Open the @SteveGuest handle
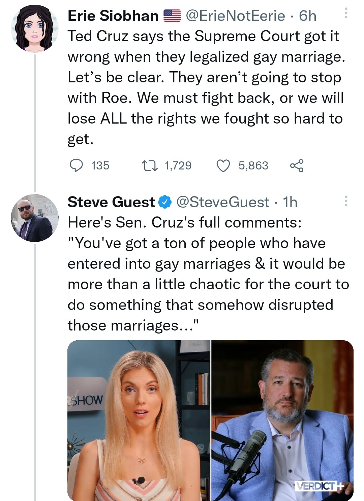 pyautogui.click(x=223, y=202)
